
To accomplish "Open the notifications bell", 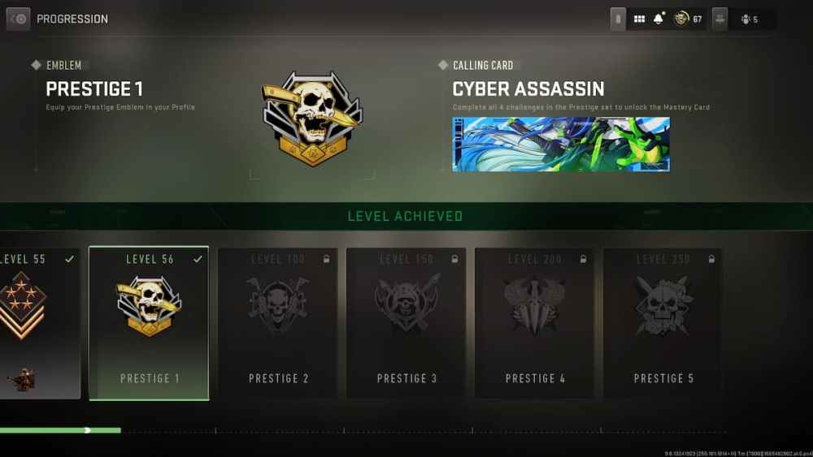I will click(x=659, y=19).
